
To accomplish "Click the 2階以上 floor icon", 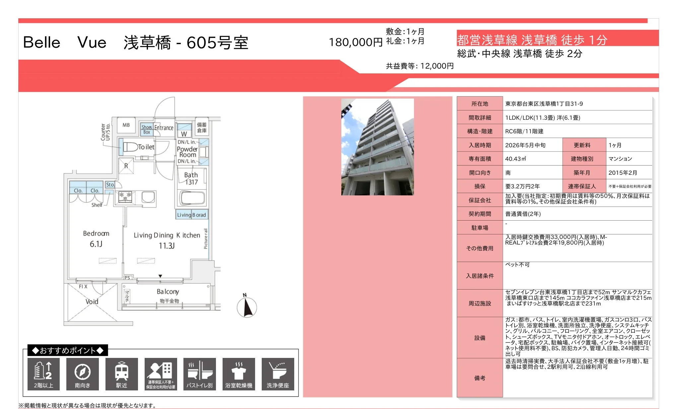I will pos(43,374).
